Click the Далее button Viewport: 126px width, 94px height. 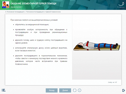point(65,90)
